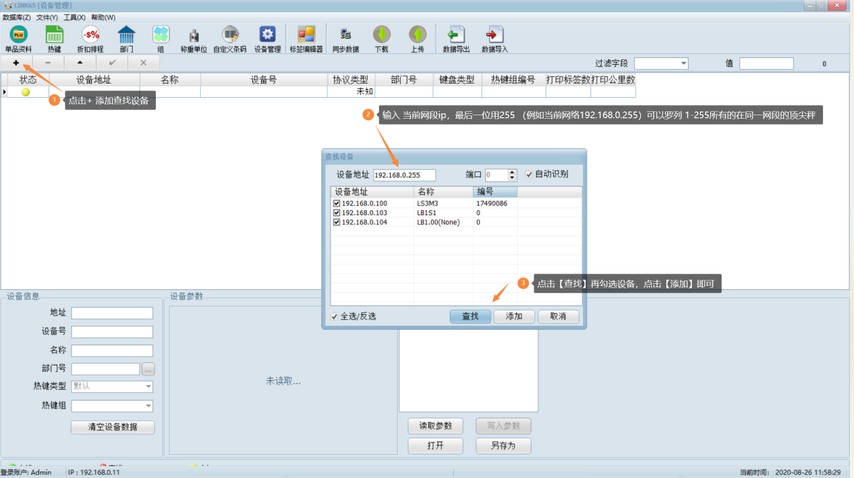Click the 查找 search button

pos(470,316)
